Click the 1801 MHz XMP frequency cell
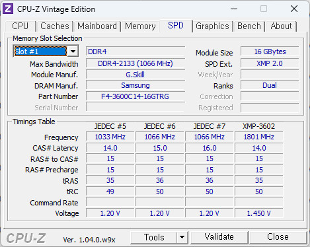 259,137
